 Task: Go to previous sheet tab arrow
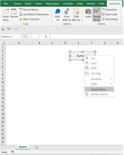5,147
